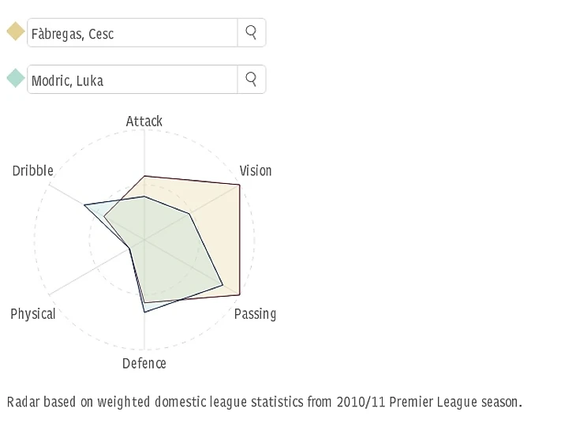Select the Attack axis label
This screenshot has height=423, width=576.
point(144,121)
